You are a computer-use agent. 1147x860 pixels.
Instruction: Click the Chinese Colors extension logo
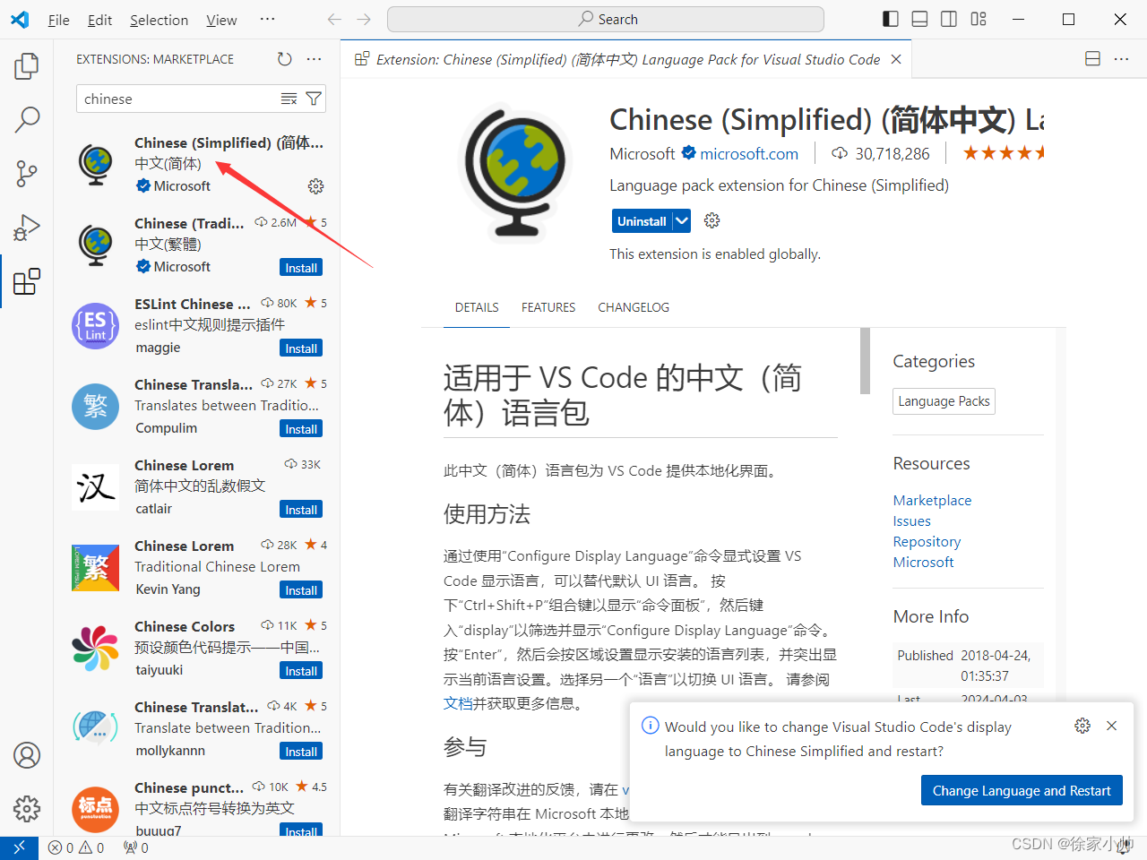coord(96,649)
